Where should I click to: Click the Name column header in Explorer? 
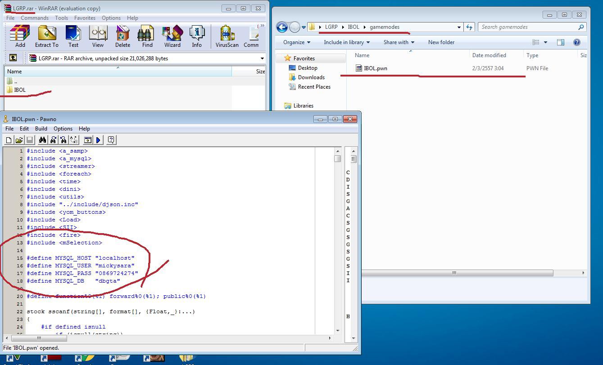(410, 55)
